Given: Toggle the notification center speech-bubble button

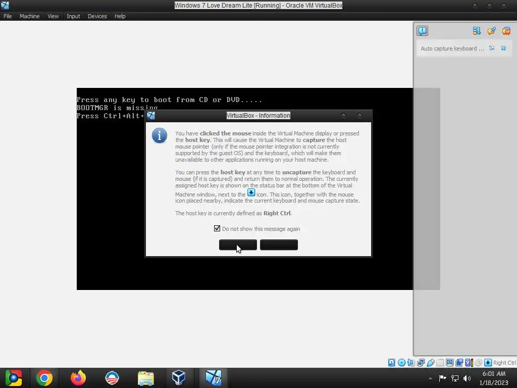Looking at the screenshot, I should pos(423,31).
